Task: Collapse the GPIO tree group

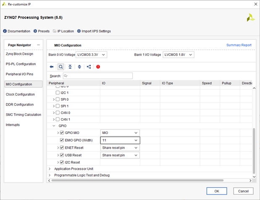Action: click(54, 126)
